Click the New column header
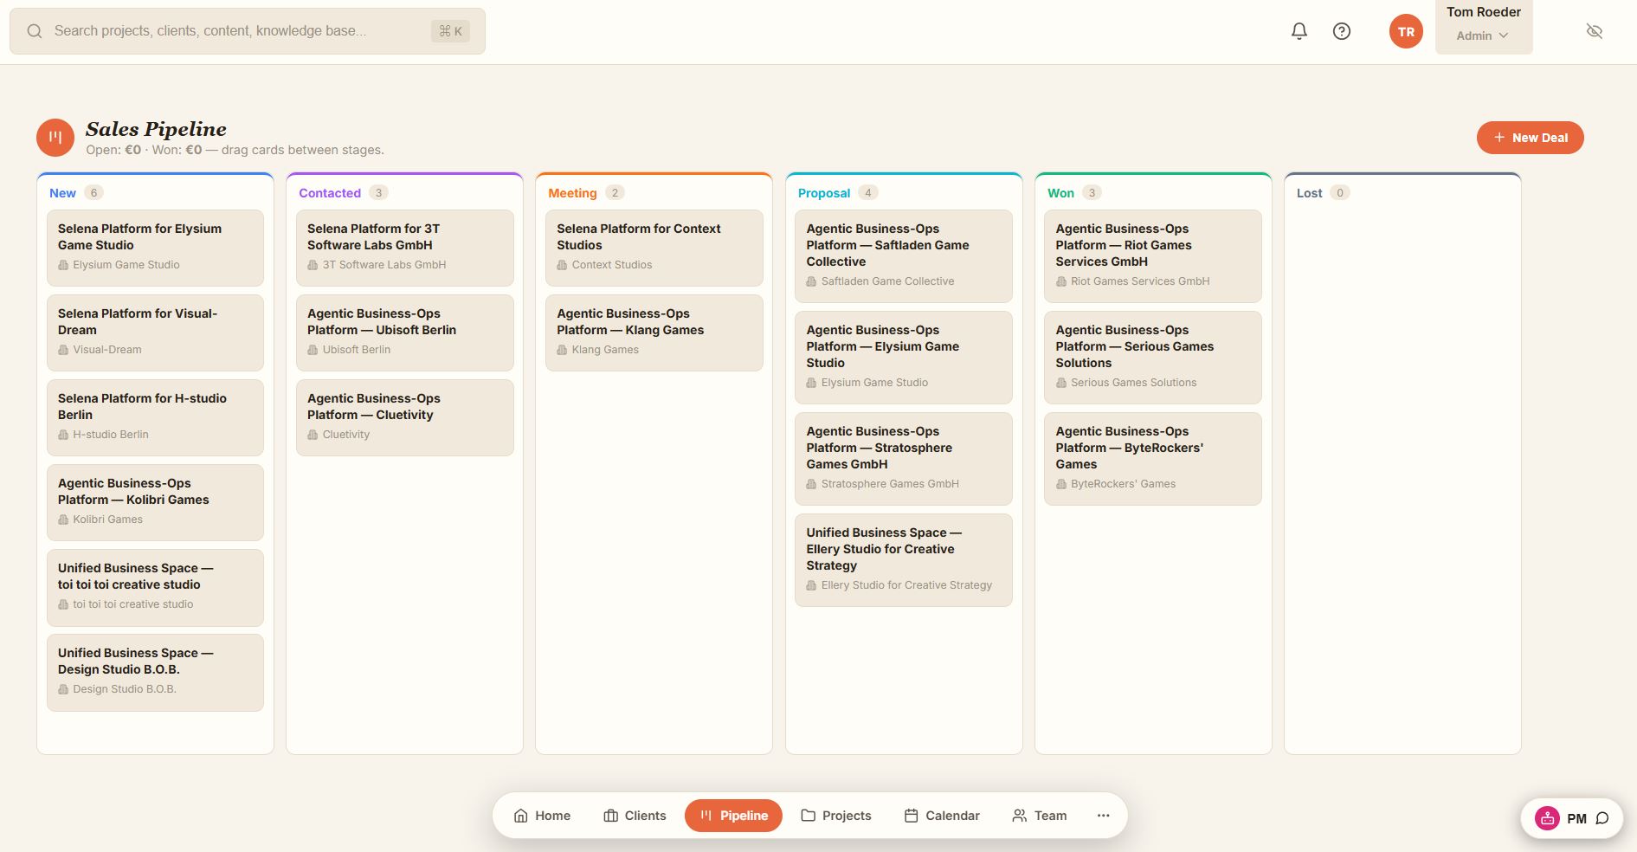The image size is (1637, 852). [62, 193]
